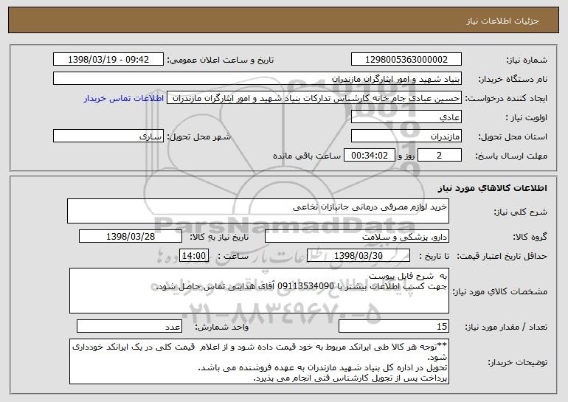Click the goods specification text area

[259, 291]
